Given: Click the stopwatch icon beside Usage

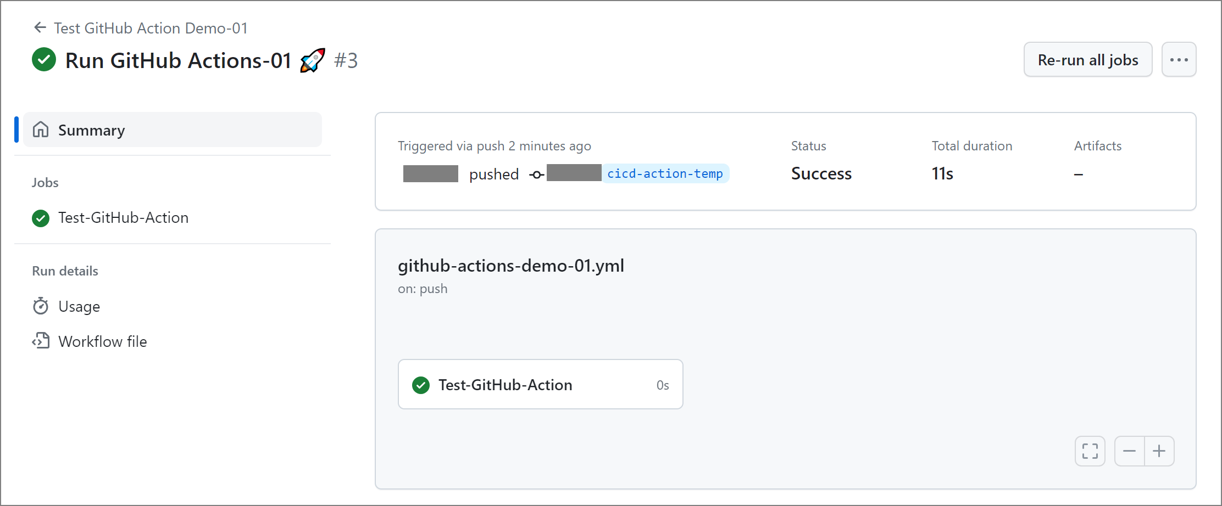Looking at the screenshot, I should (41, 306).
